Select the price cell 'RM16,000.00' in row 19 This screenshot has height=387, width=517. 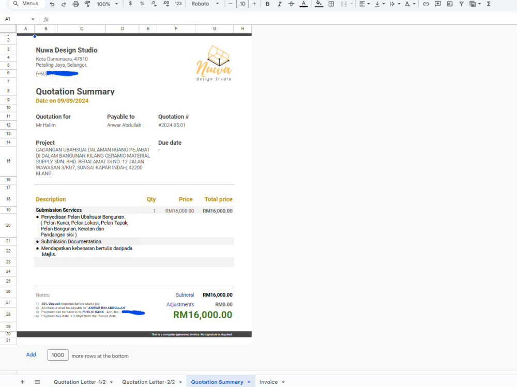(x=180, y=211)
